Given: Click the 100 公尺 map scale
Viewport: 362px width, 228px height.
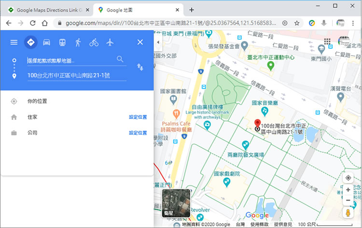Looking at the screenshot, I should 325,224.
